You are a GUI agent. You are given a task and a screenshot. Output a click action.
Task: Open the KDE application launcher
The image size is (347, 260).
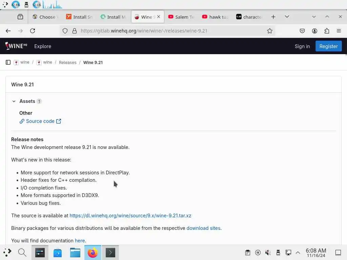coord(7,253)
